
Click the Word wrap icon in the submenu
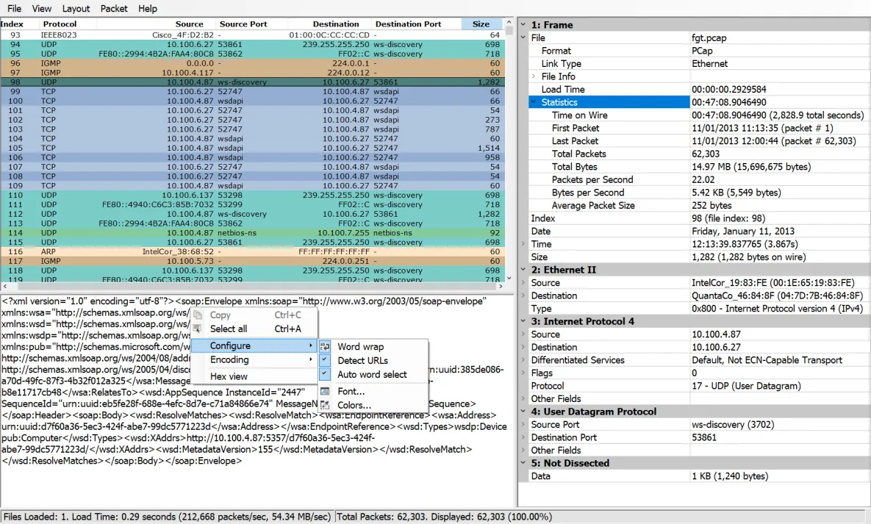[x=325, y=346]
